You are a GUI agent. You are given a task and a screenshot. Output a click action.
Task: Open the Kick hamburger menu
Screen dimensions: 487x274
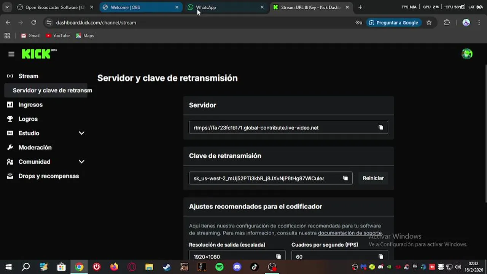(x=11, y=54)
